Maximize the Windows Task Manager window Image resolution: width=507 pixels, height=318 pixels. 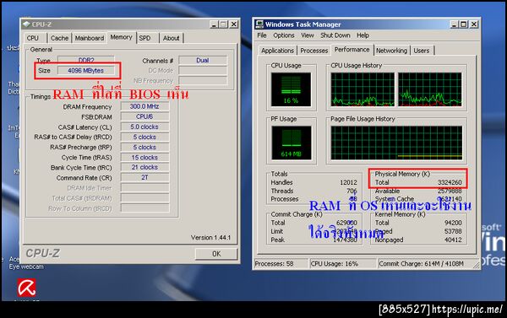pos(464,24)
